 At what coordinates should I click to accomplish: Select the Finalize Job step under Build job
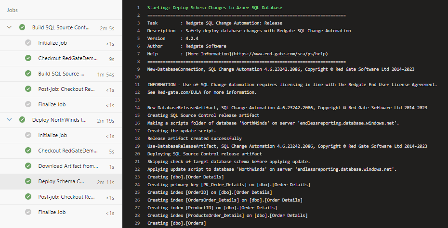point(52,104)
